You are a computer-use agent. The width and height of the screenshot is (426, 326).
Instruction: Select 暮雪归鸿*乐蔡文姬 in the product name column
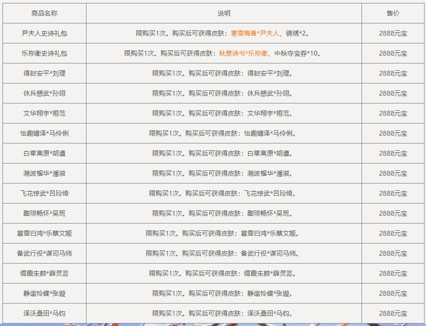(44, 233)
